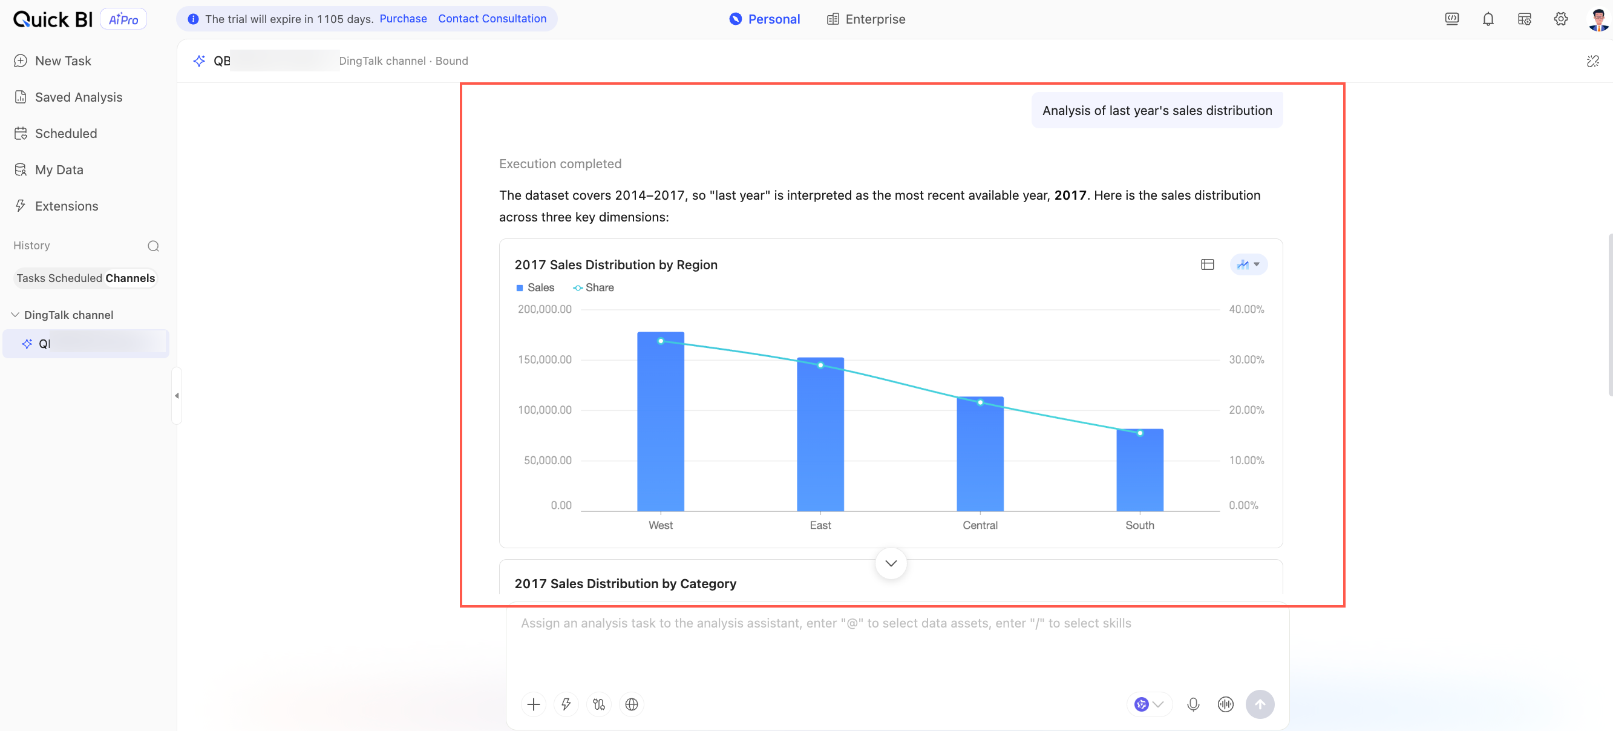Click the plus attachment button in composer

click(533, 704)
